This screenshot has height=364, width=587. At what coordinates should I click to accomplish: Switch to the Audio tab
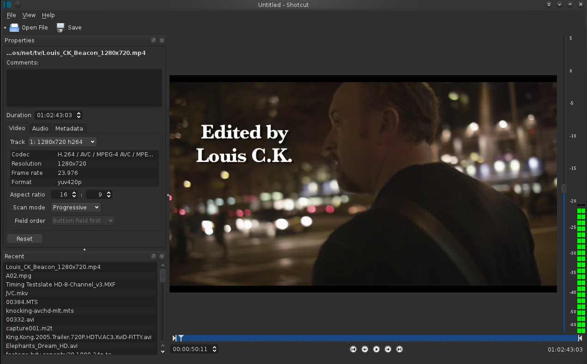click(40, 128)
